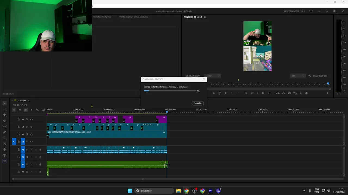Select the Razor tool in the toolbar
This screenshot has height=195, width=348.
(4, 121)
